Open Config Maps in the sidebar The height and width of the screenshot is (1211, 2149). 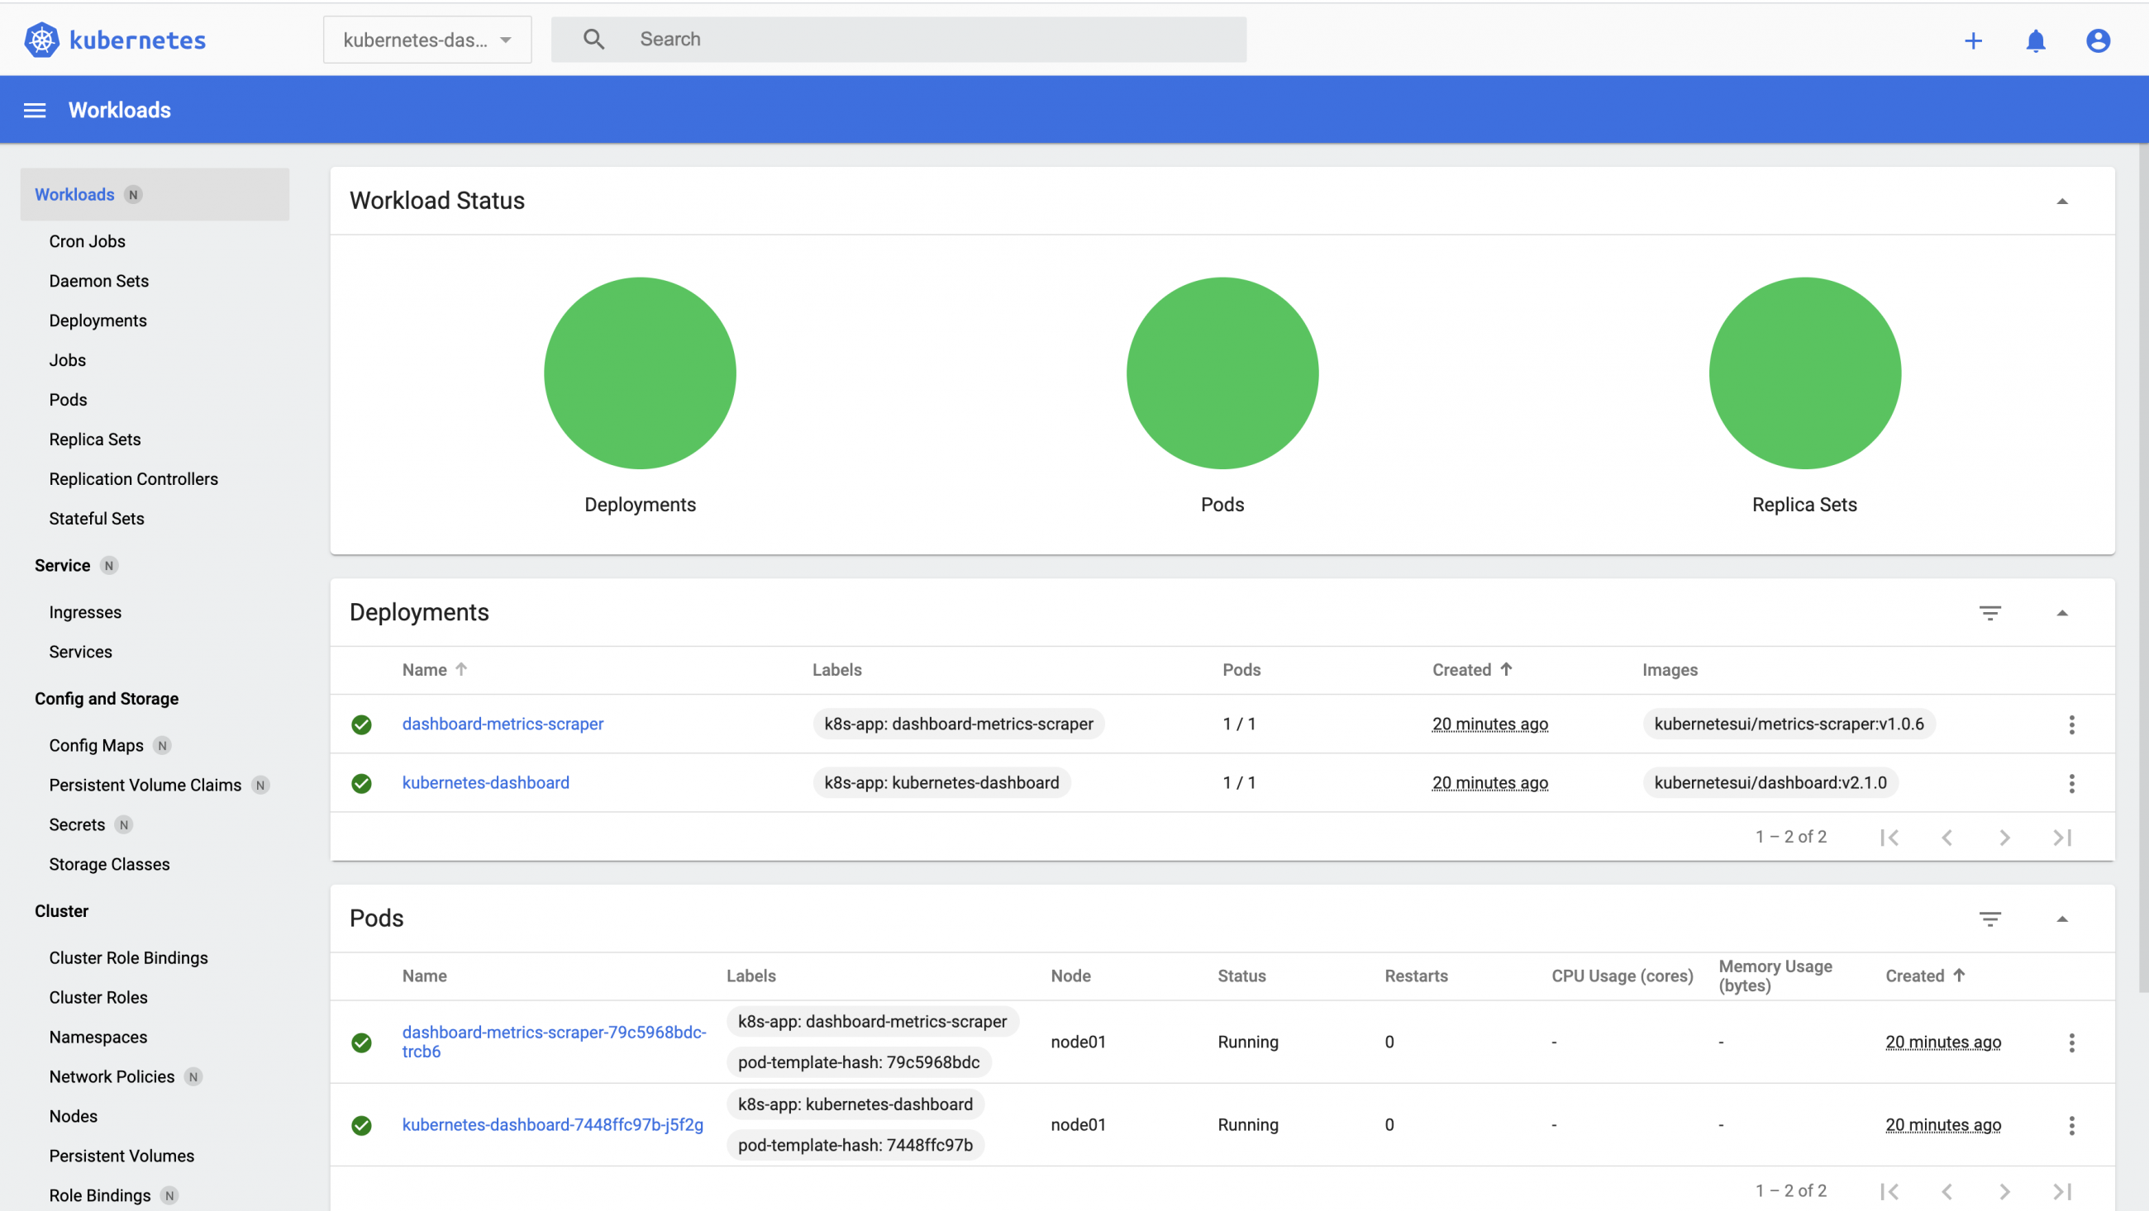[96, 746]
